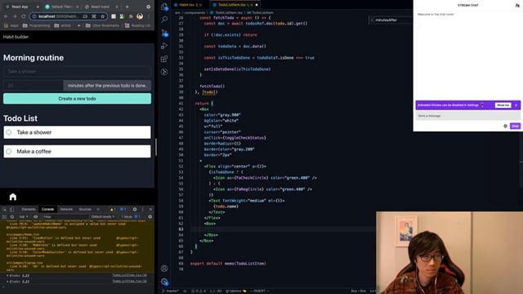Reload the localhost page
Viewport: 523px width, 294px height.
pyautogui.click(x=24, y=16)
